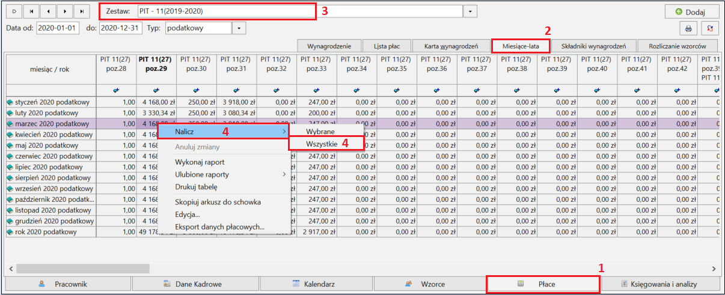The image size is (725, 295).
Task: Choose Wszystkie in the Nalicz submenu
Action: pos(327,143)
